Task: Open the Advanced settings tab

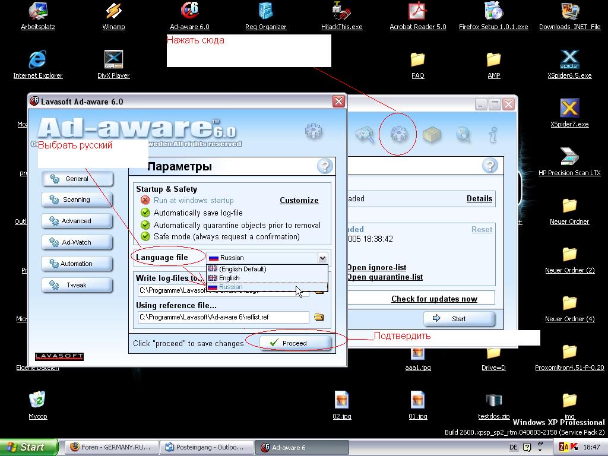Action: [x=77, y=221]
